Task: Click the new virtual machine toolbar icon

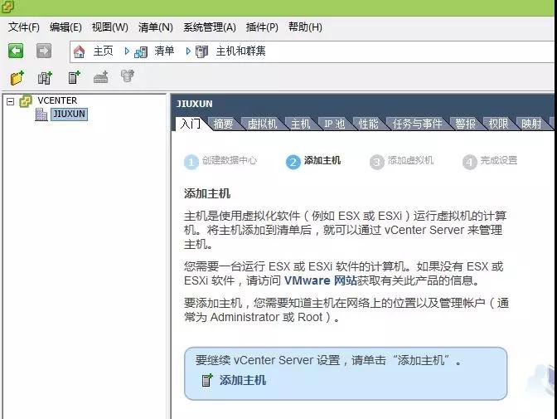Action: pyautogui.click(x=101, y=77)
